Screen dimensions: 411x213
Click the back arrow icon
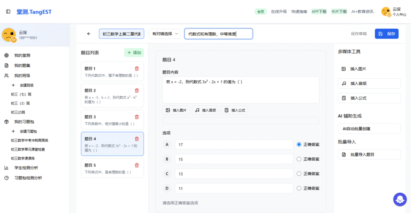tap(89, 34)
